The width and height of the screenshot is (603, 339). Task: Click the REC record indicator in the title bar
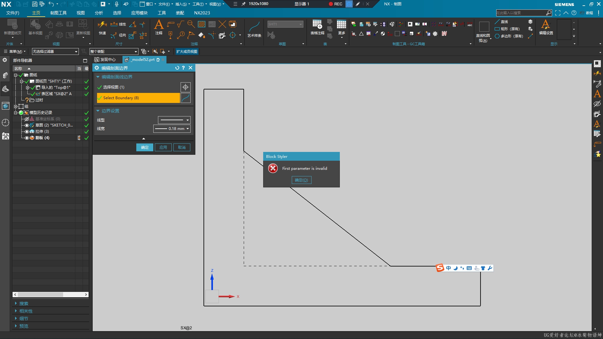pos(335,4)
